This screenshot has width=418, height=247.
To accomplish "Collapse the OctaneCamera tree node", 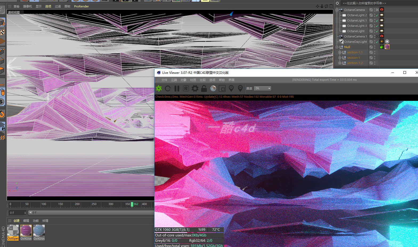I will (337, 10).
